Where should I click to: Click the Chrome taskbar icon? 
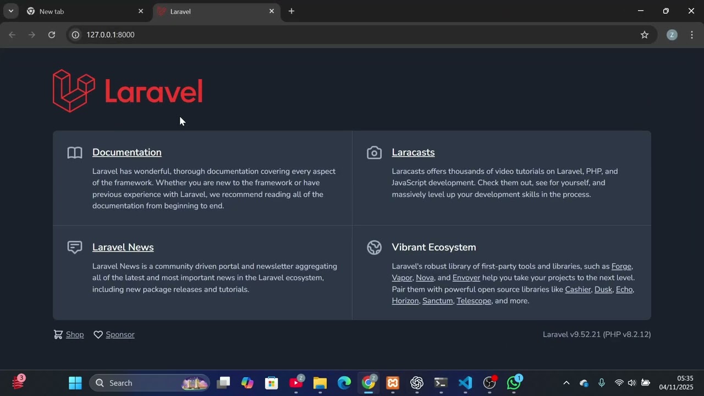[369, 383]
